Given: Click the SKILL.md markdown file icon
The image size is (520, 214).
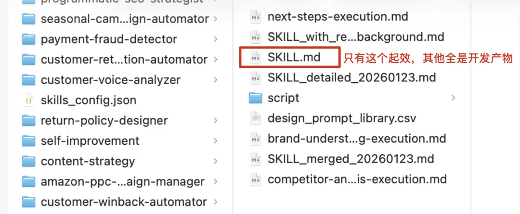Looking at the screenshot, I should tap(255, 58).
